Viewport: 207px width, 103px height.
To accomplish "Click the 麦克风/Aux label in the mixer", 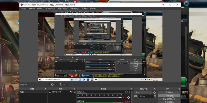I will tap(82, 92).
